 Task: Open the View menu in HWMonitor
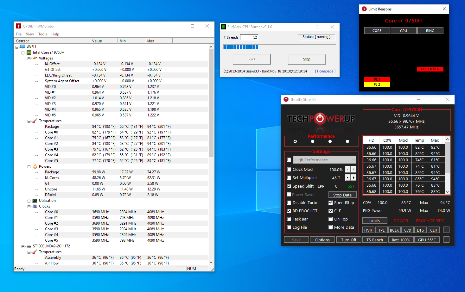[30, 34]
